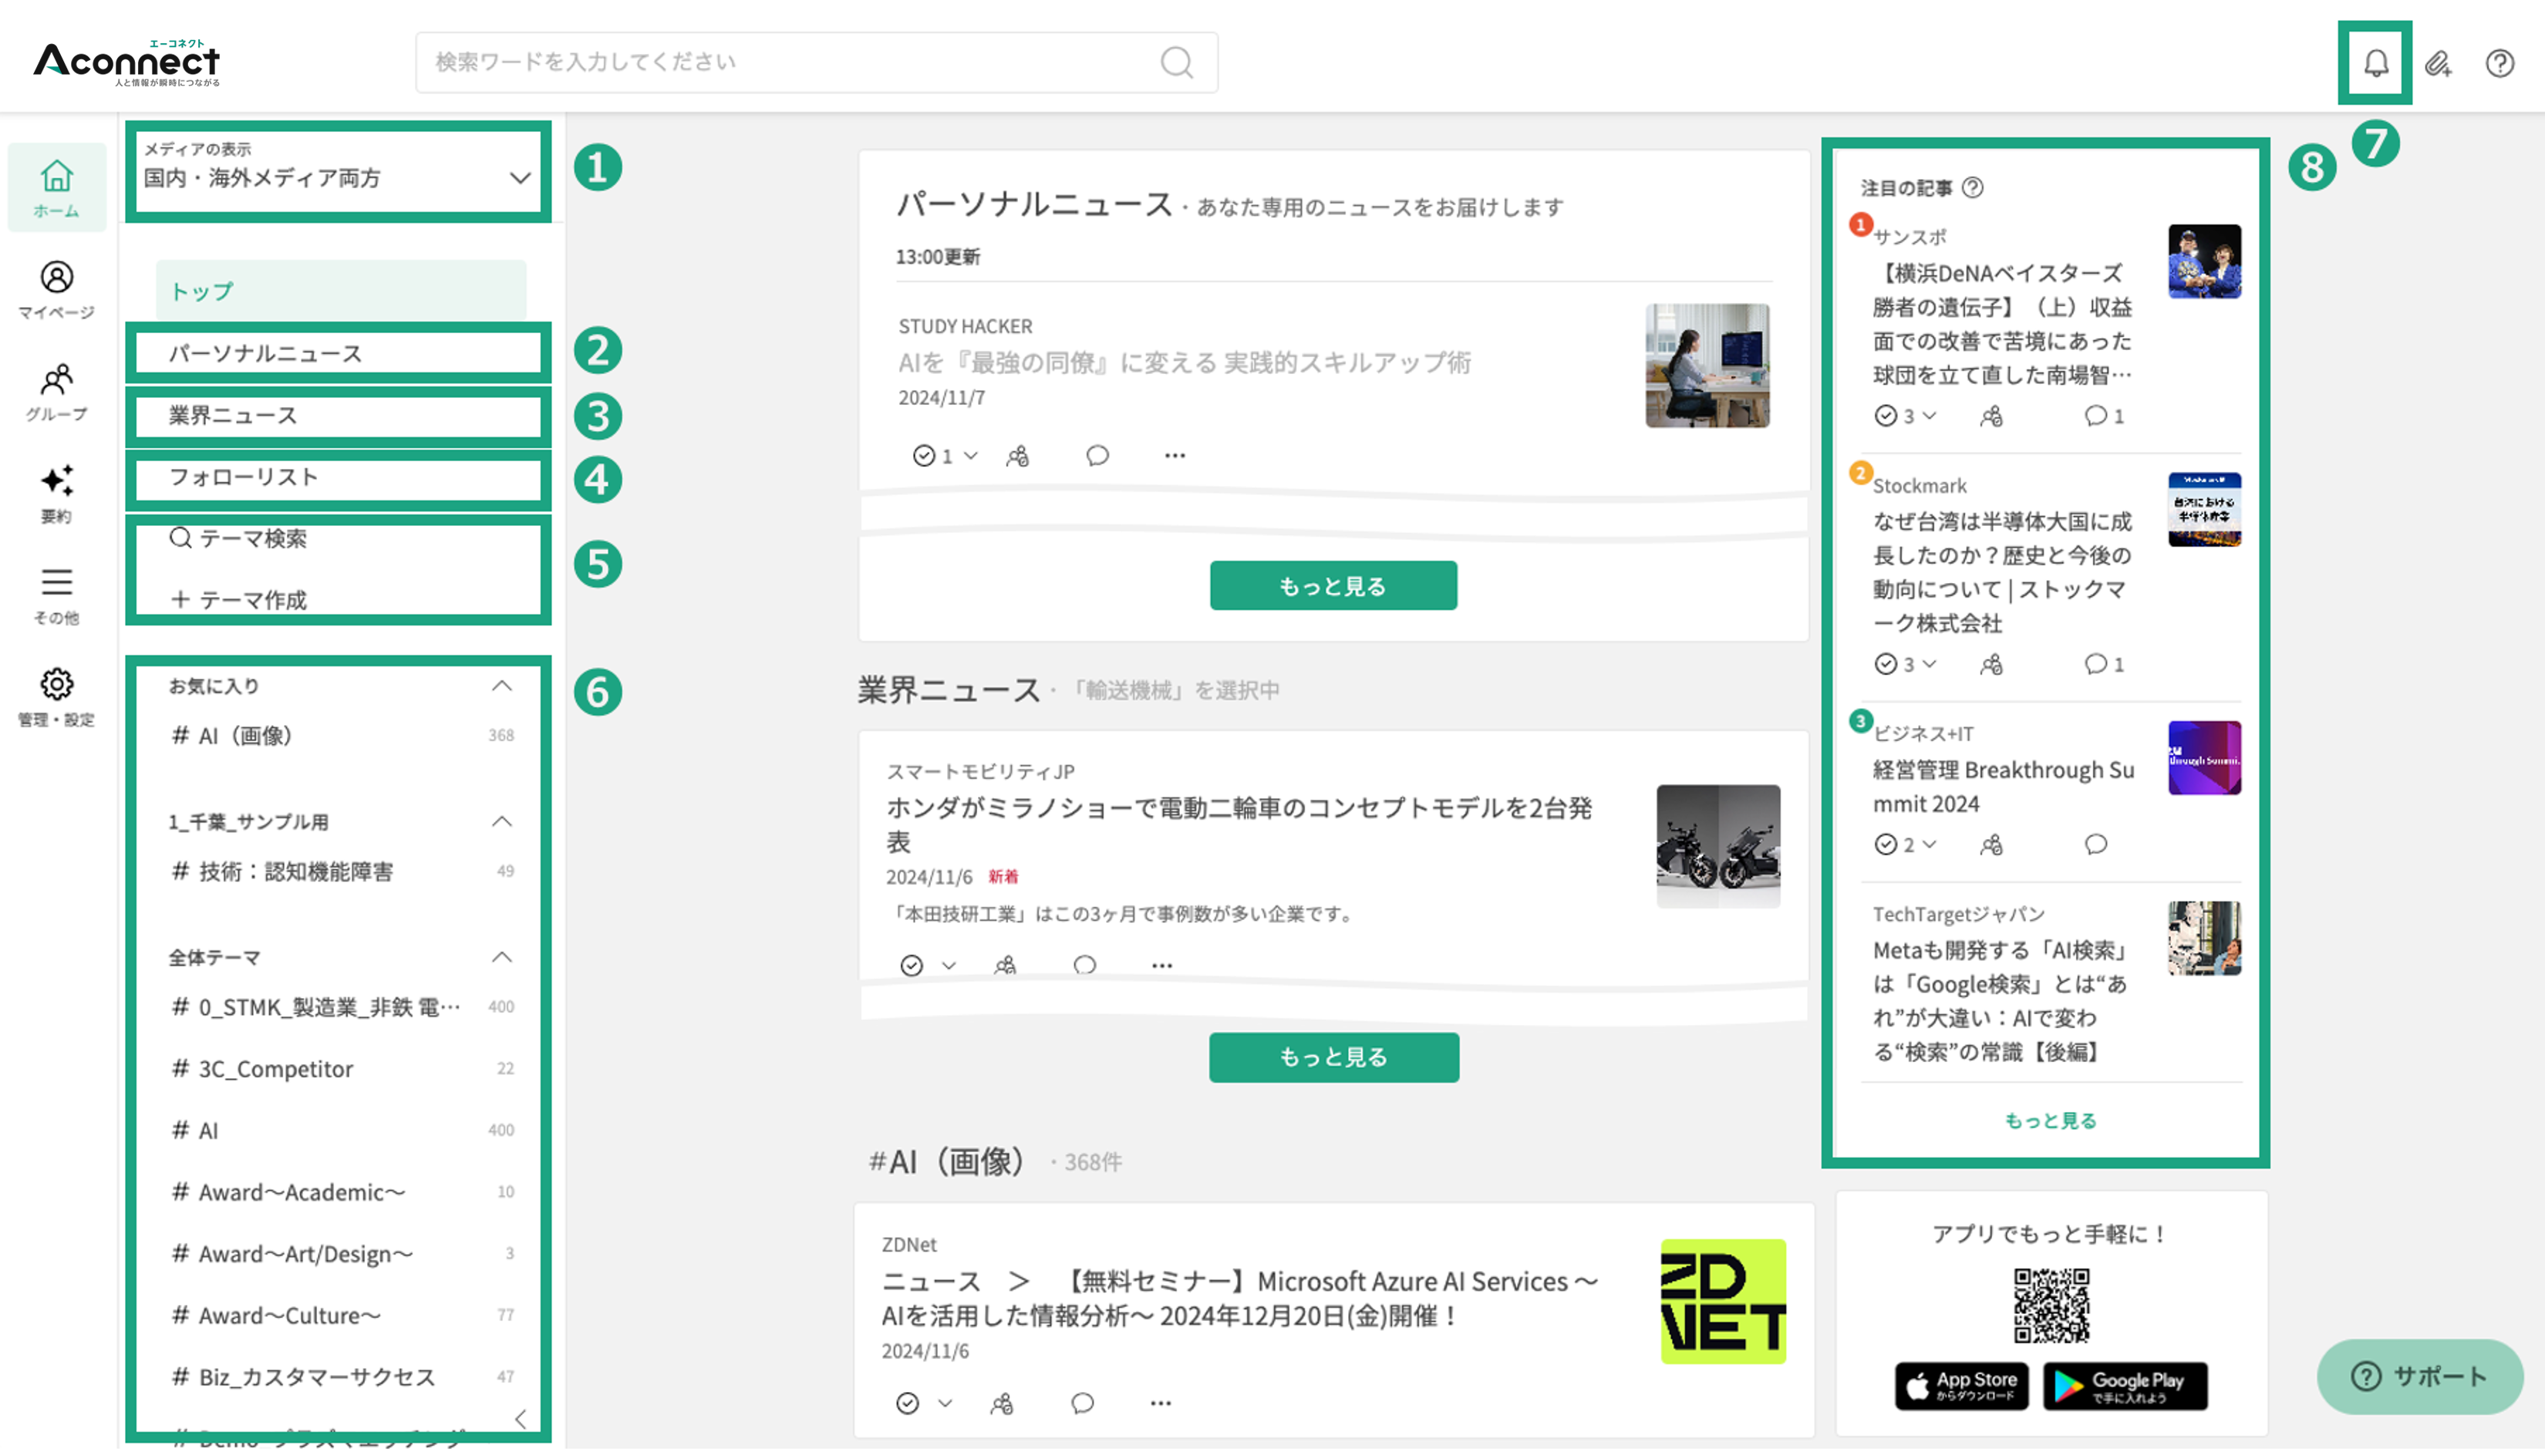Share Honda article to group

tap(1005, 965)
